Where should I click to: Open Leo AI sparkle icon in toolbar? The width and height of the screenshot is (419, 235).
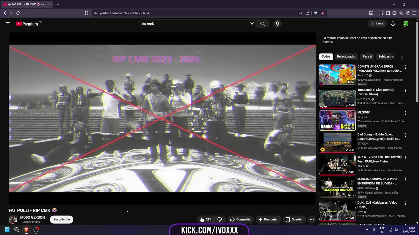pos(401,13)
